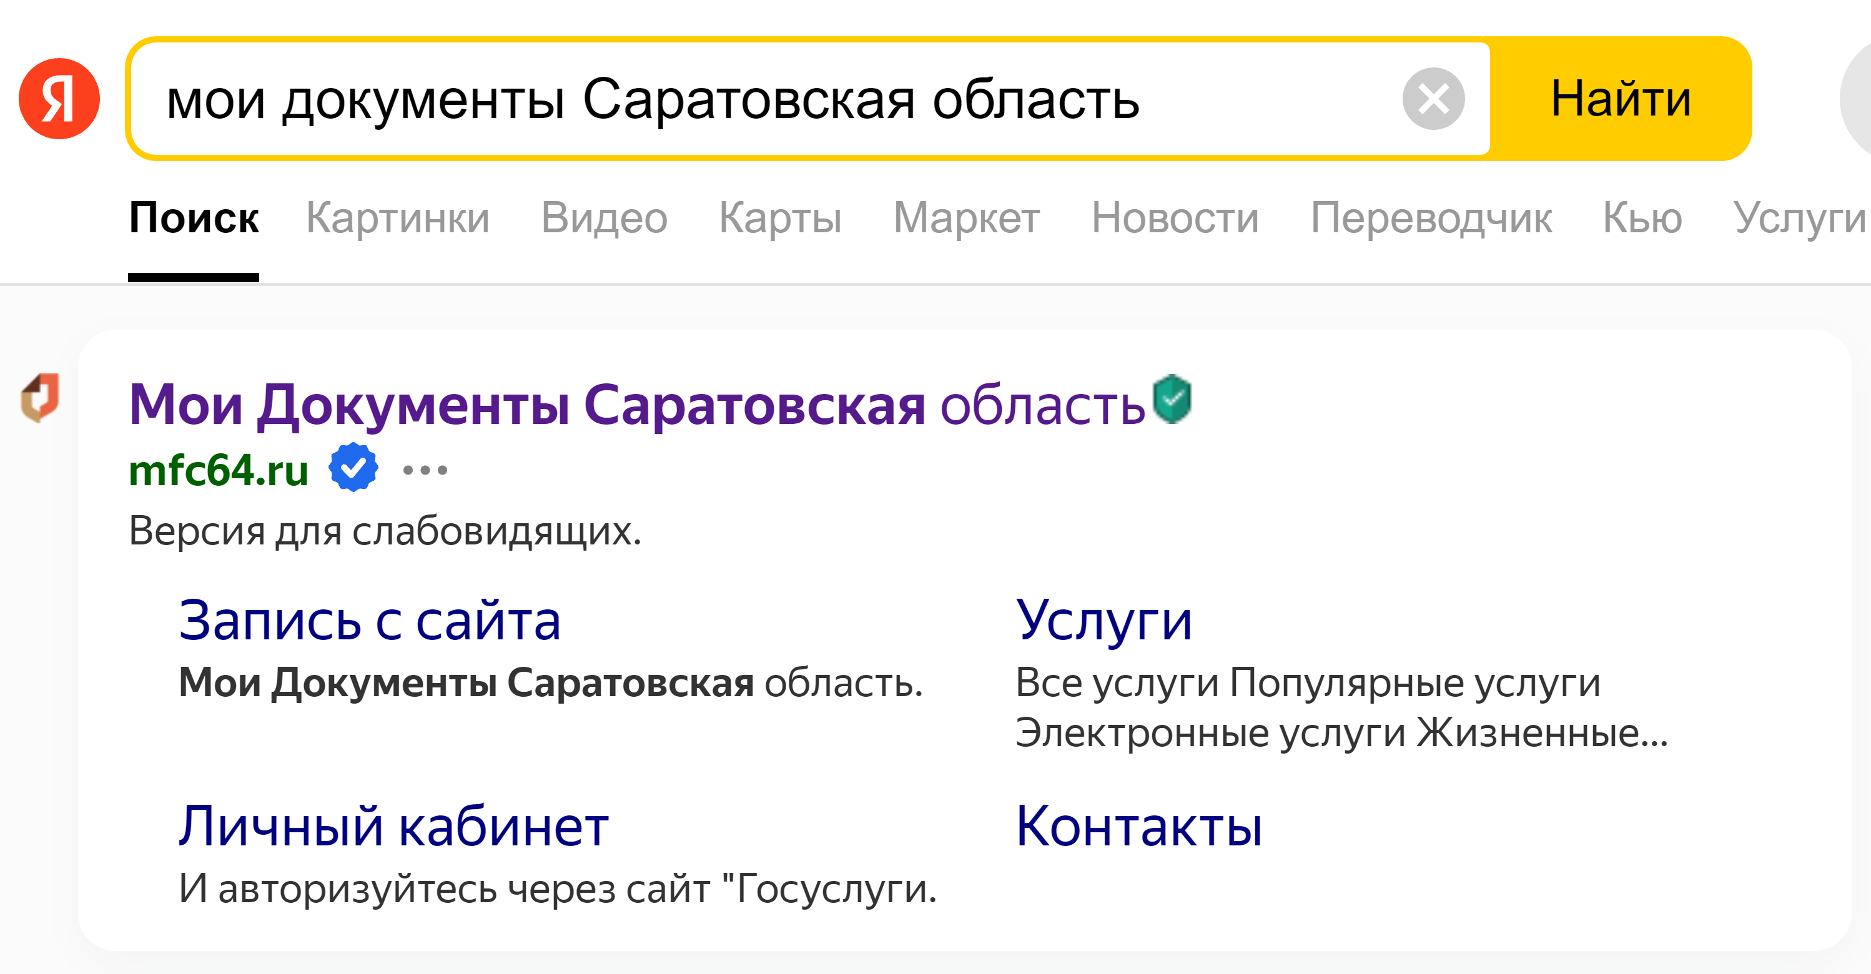Viewport: 1871px width, 974px height.
Task: Click the yellow Найти search button
Action: point(1621,99)
